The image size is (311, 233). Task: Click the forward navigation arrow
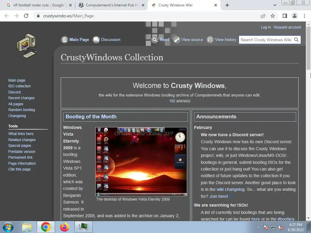tap(16, 16)
